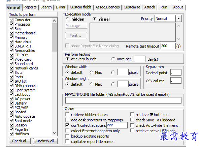Toggle the HotFixes checkbox
The image size is (201, 147).
pyautogui.click(x=12, y=134)
